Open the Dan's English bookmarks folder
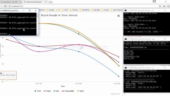 tap(117, 10)
